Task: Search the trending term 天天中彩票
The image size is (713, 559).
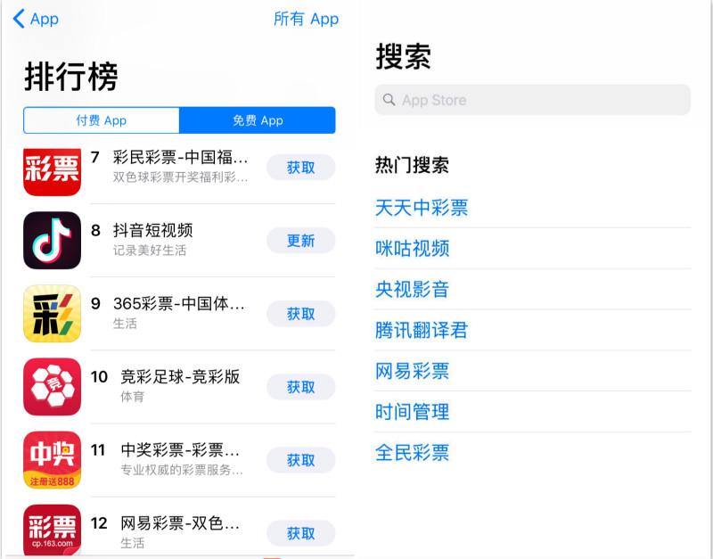Action: click(422, 208)
